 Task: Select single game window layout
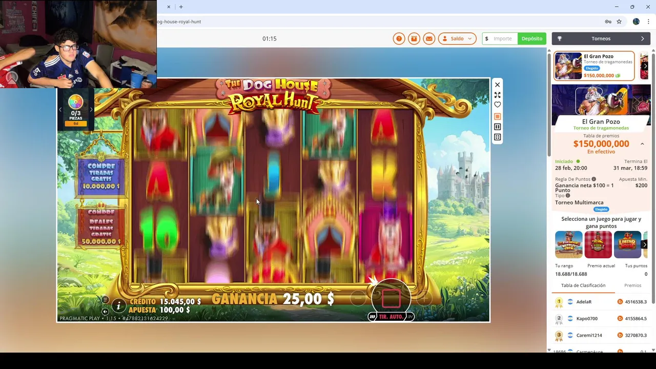coord(497,117)
